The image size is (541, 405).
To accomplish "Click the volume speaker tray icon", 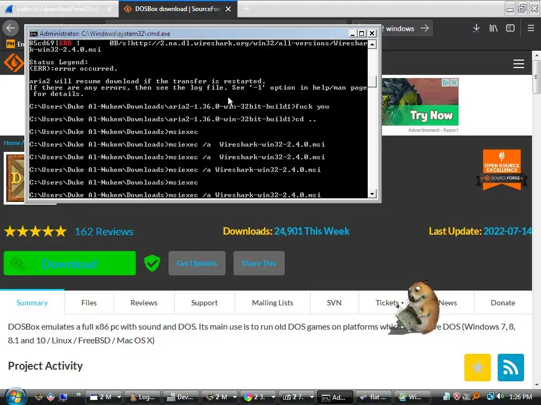I will tap(500, 397).
